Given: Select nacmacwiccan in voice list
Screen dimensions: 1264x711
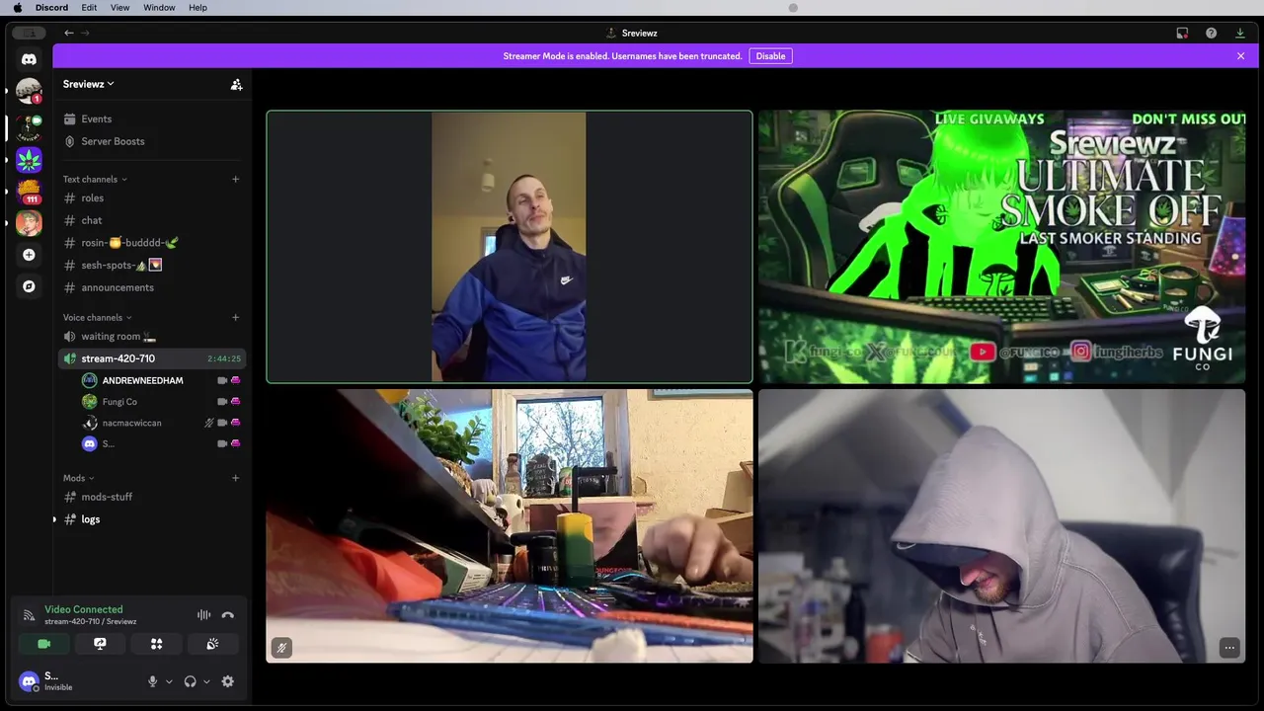Looking at the screenshot, I should (x=161, y=423).
